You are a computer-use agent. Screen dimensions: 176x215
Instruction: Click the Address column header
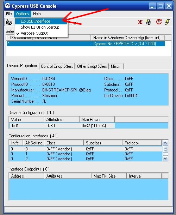[x=26, y=176]
